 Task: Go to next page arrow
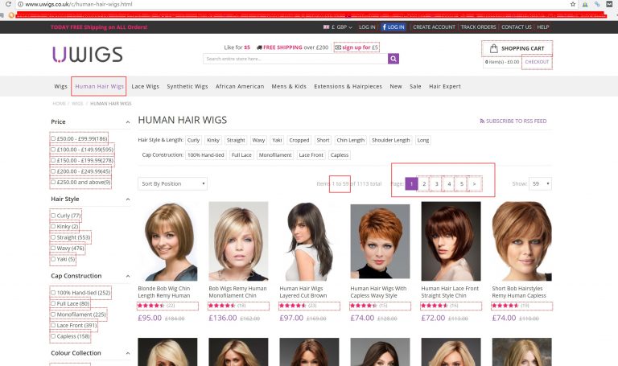tap(474, 183)
